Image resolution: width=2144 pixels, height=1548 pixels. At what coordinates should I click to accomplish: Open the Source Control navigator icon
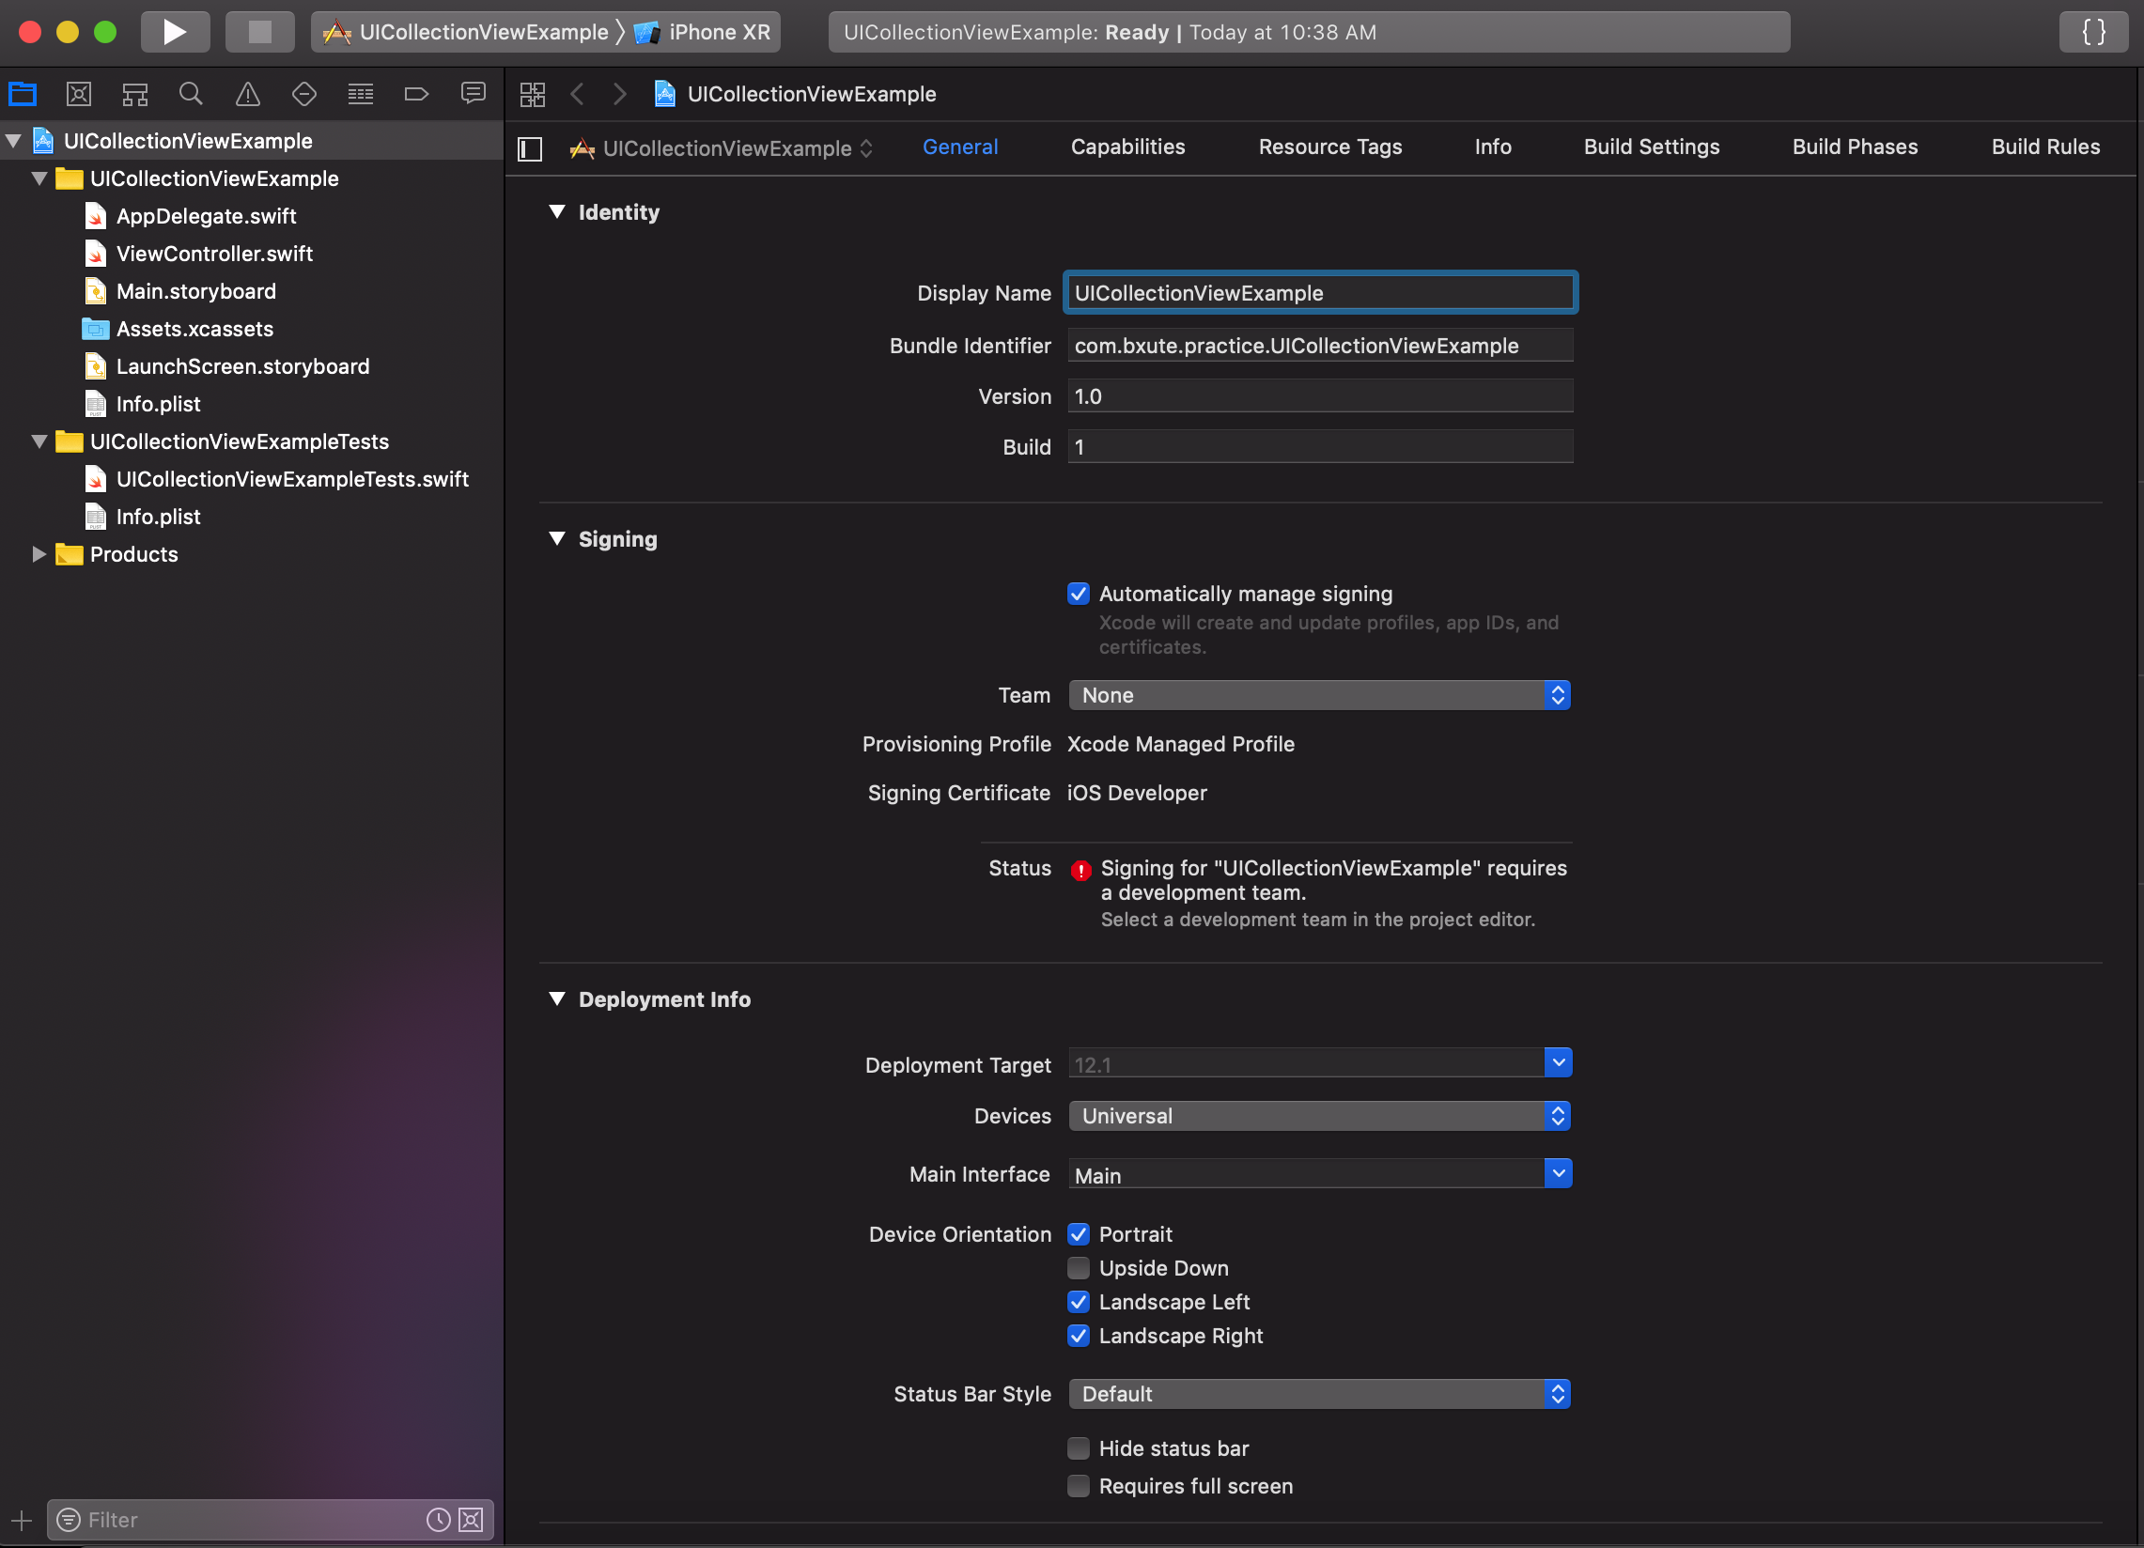point(79,94)
